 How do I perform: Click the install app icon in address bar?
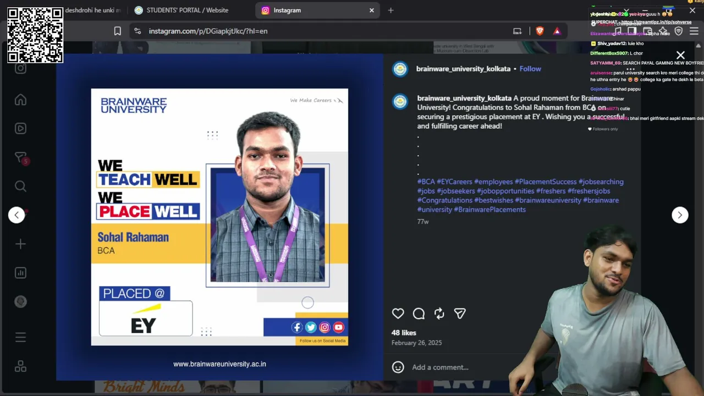click(x=517, y=31)
